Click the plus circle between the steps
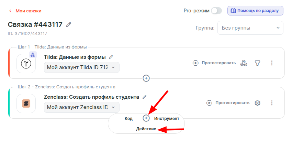 click(x=146, y=78)
